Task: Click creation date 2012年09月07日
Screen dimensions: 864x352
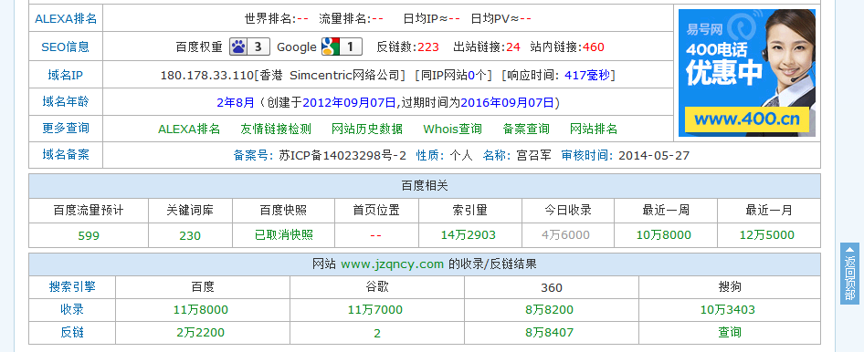Action: (x=350, y=102)
